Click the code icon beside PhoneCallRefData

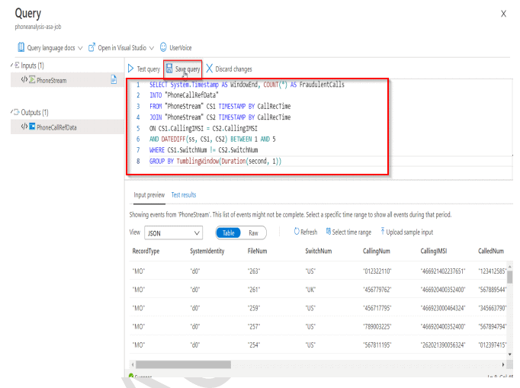[24, 127]
